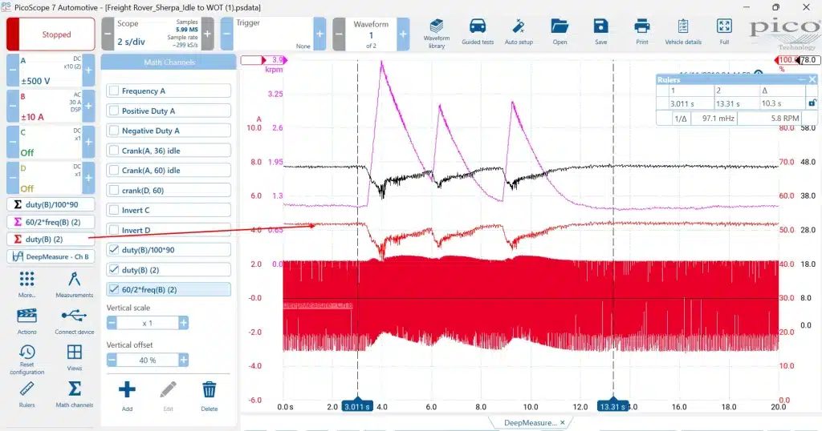Click the 3.011 s ruler handle
This screenshot has height=431, width=822.
pos(357,405)
